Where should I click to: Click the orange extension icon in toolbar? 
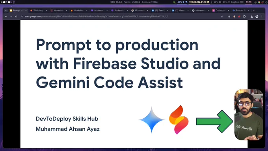[x=234, y=17]
